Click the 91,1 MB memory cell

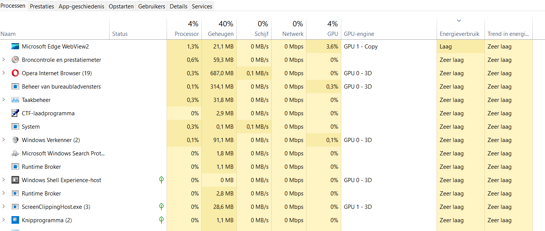[x=219, y=140]
